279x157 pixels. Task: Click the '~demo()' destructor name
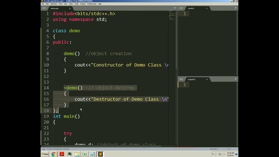73,88
